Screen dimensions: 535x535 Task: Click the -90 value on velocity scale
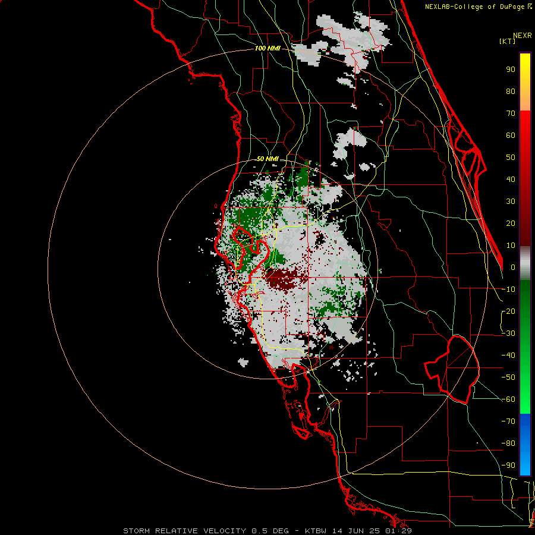pos(508,465)
